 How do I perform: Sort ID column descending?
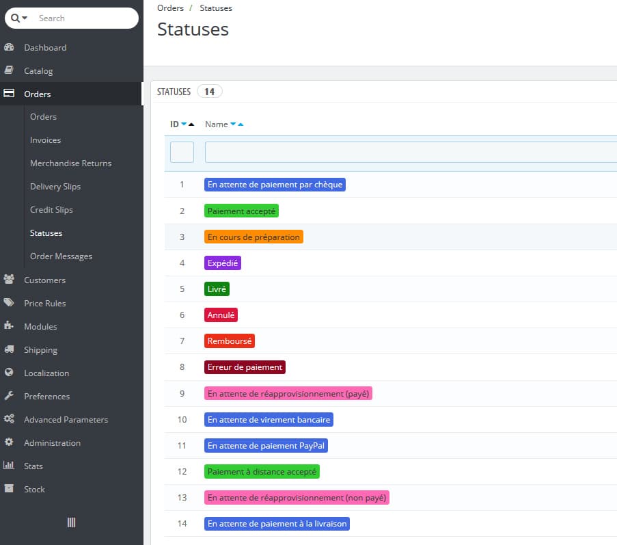point(184,124)
